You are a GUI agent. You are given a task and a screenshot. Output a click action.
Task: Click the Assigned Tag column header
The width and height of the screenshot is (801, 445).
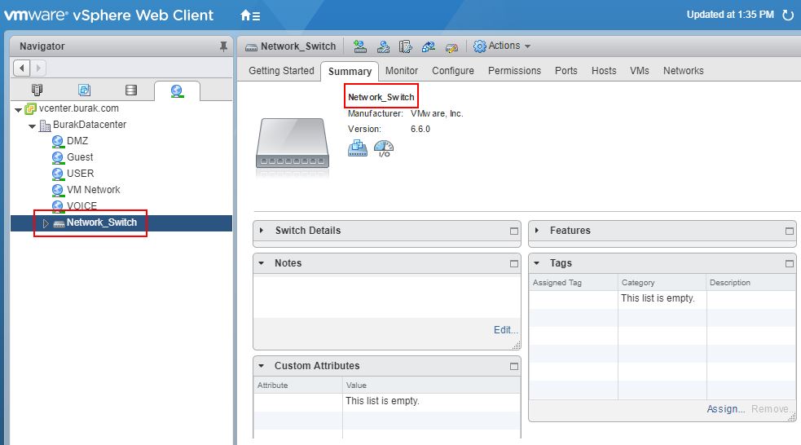pos(574,283)
